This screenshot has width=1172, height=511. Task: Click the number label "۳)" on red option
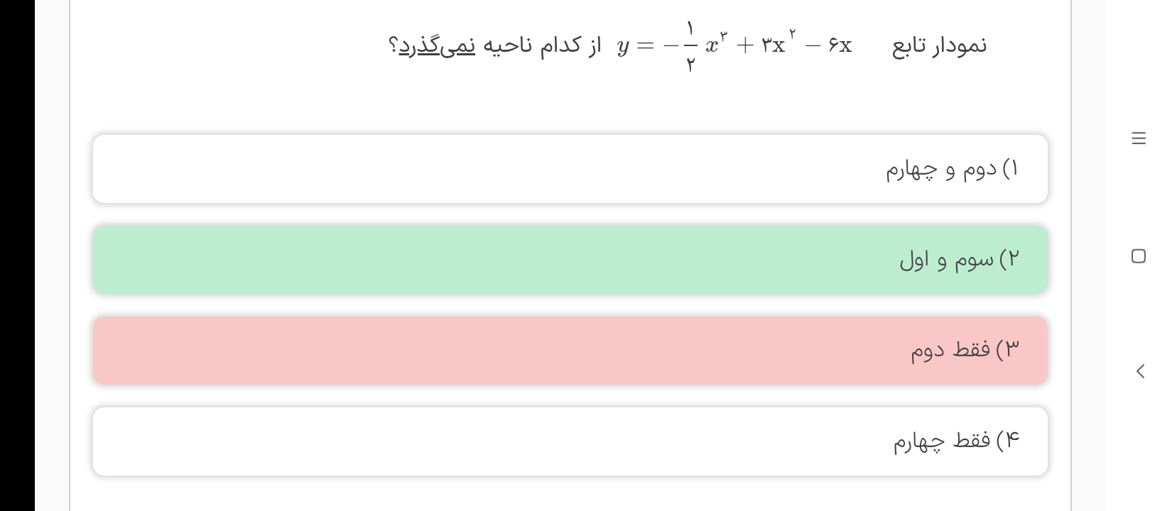point(1008,350)
